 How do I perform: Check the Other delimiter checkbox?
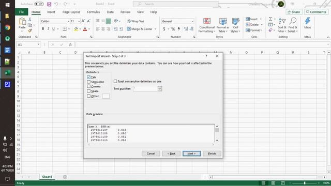[88, 96]
